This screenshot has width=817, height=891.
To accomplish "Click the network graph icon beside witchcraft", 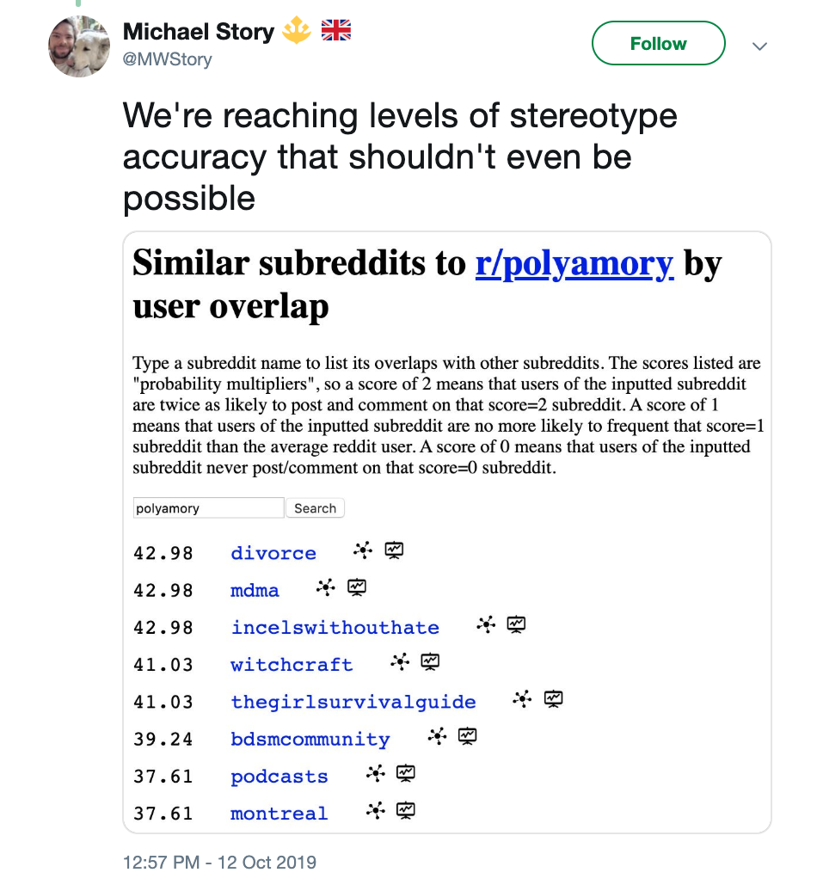I will [400, 661].
